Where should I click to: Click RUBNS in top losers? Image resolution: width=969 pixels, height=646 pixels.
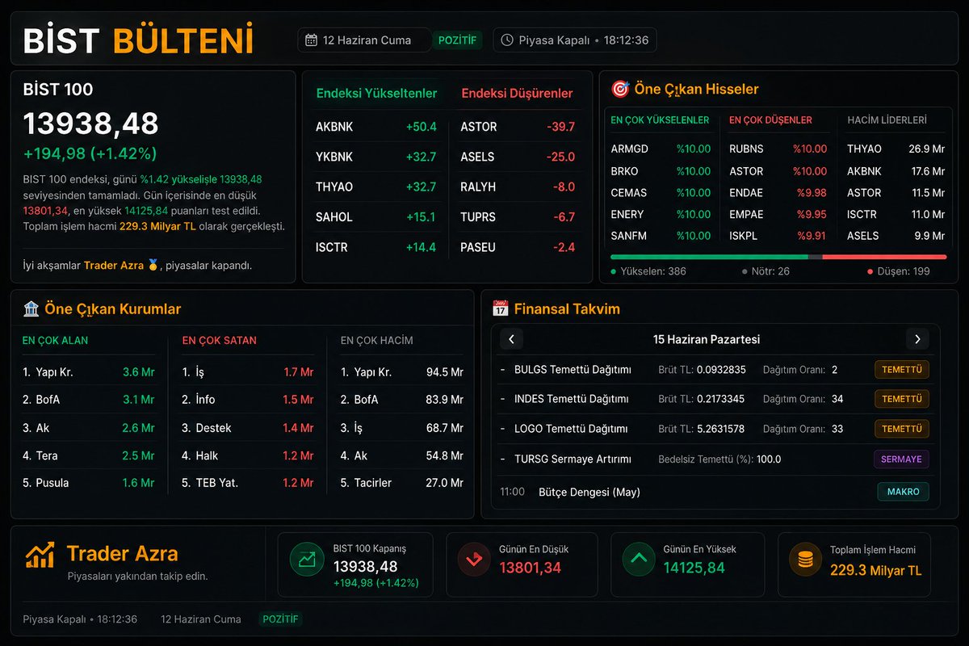tap(746, 149)
